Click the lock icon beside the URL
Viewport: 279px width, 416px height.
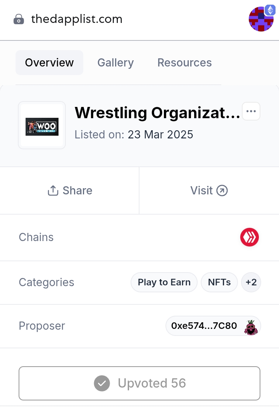coord(19,19)
